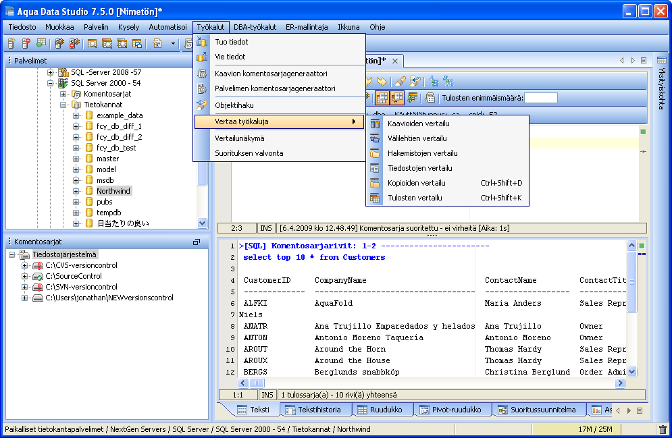The width and height of the screenshot is (672, 438).
Task: Click the results vertical scrollbar down arrow
Action: [631, 372]
